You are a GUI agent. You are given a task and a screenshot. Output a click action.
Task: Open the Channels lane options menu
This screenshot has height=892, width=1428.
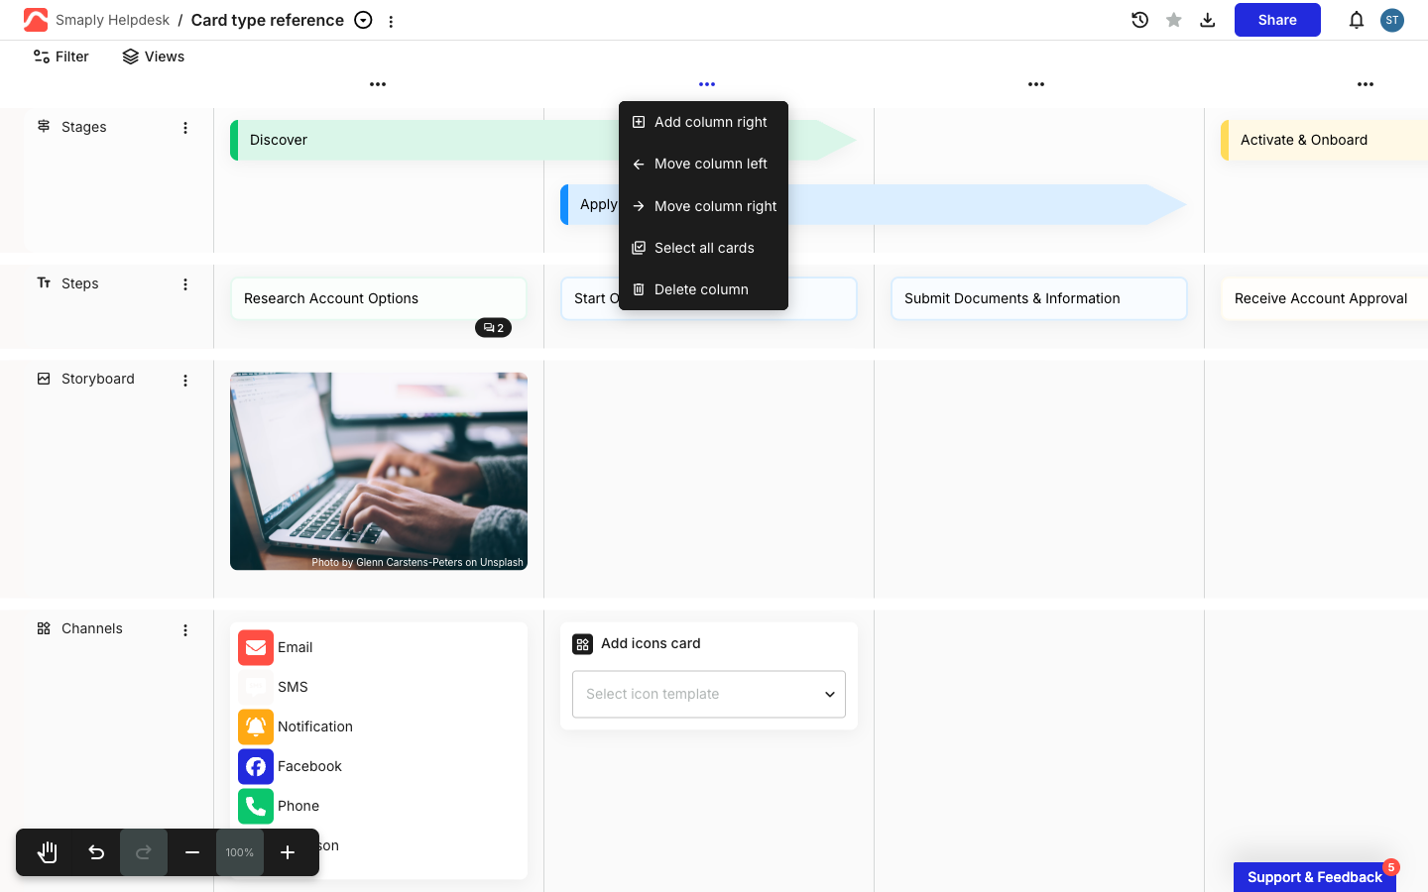(185, 630)
